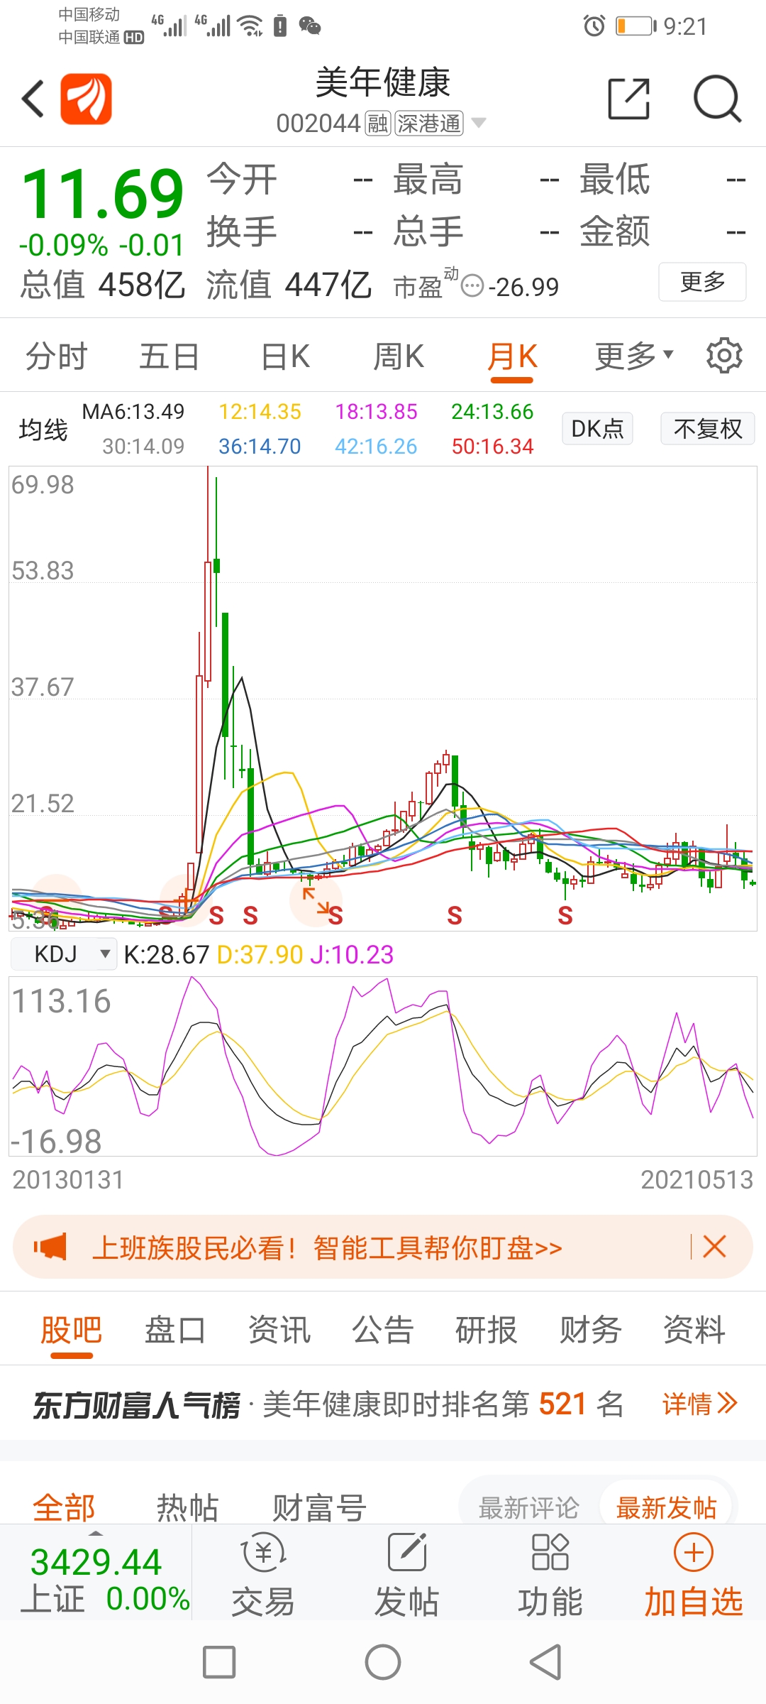The width and height of the screenshot is (766, 1704).
Task: Toggle the DK点 indicator
Action: point(597,428)
